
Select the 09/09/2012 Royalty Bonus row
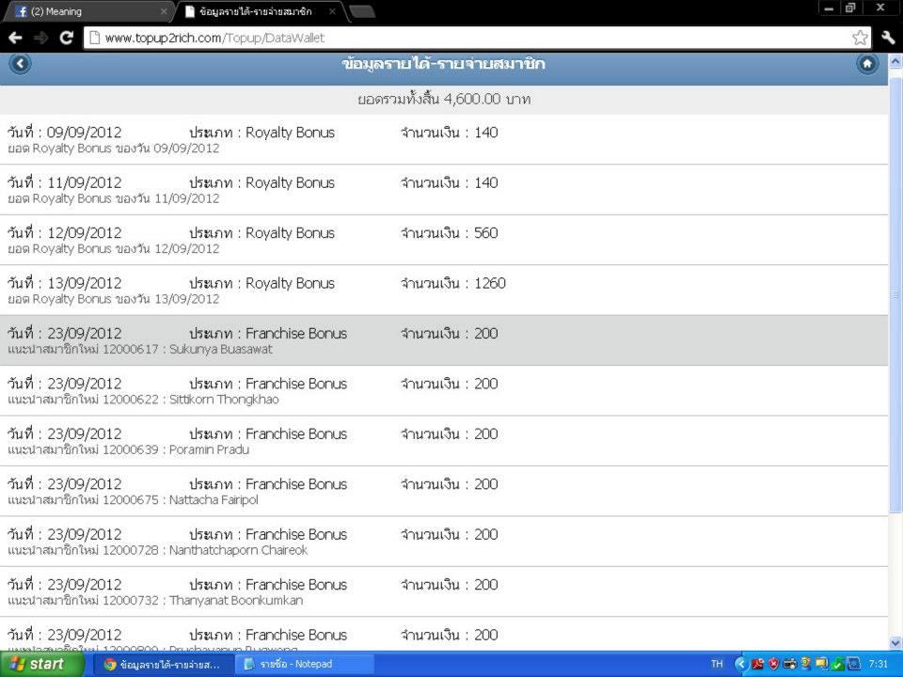click(443, 139)
